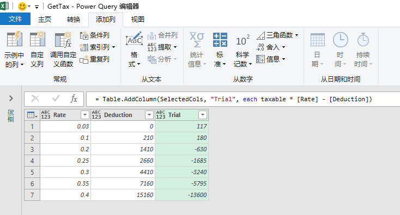Open table menu icon in grid corner

point(32,115)
